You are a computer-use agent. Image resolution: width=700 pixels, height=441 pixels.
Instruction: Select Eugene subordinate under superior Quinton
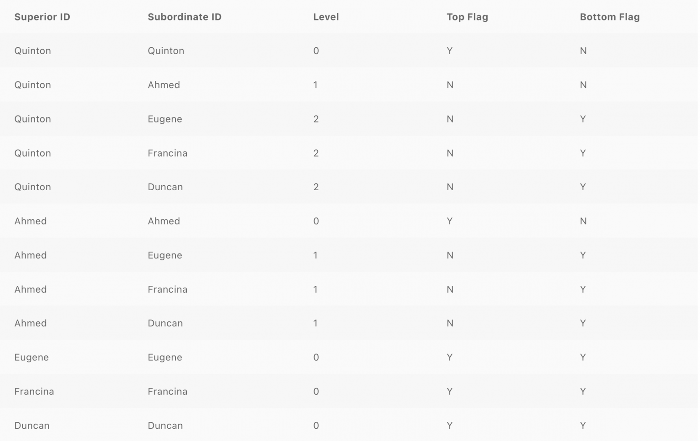[165, 119]
